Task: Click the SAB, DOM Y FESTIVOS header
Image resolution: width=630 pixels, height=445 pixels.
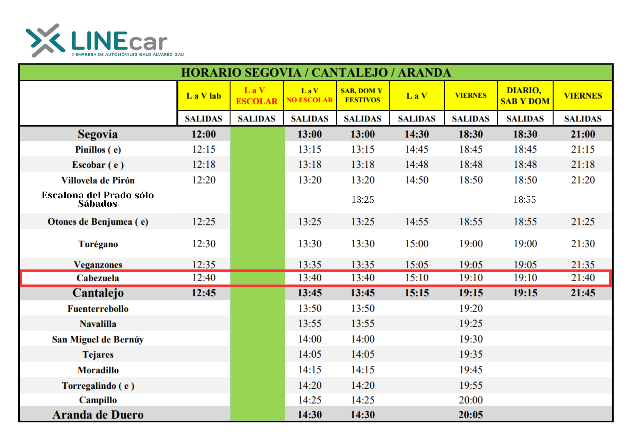Action: tap(363, 96)
